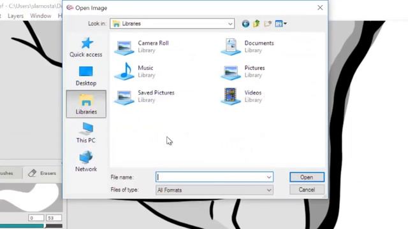
Task: Select Desktop in the places bar
Action: pyautogui.click(x=86, y=76)
